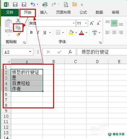Toggle Italic formatting
The height and width of the screenshot is (139, 127).
tap(38, 32)
